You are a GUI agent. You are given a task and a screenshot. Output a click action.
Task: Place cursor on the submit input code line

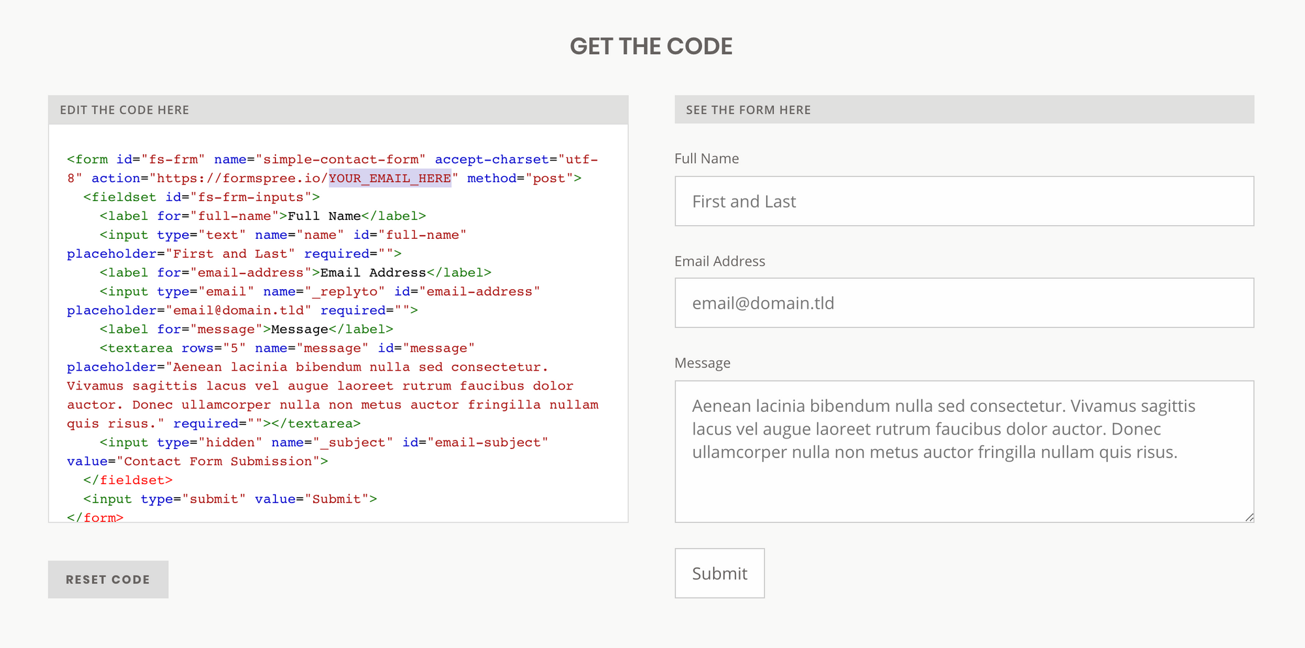click(230, 499)
